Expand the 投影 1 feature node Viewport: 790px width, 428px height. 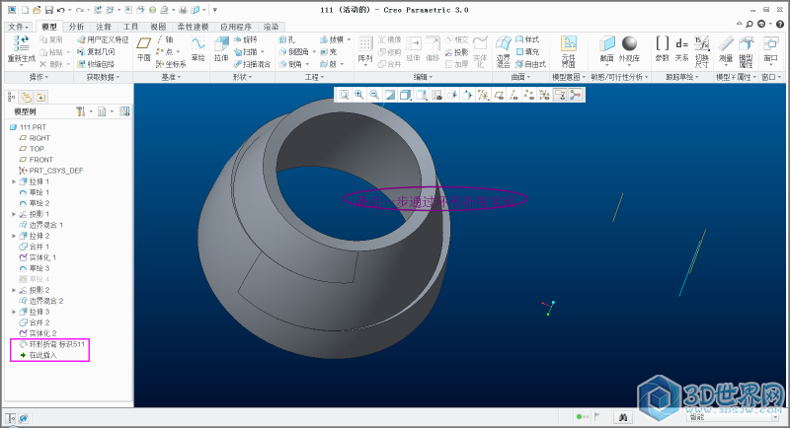click(x=13, y=214)
